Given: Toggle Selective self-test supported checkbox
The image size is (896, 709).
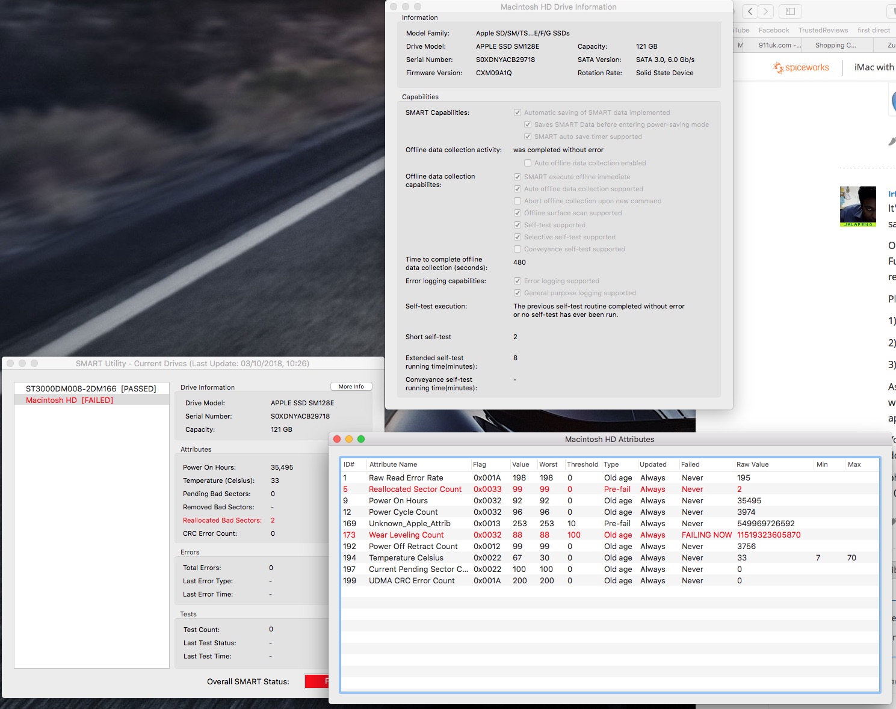Looking at the screenshot, I should click(518, 237).
